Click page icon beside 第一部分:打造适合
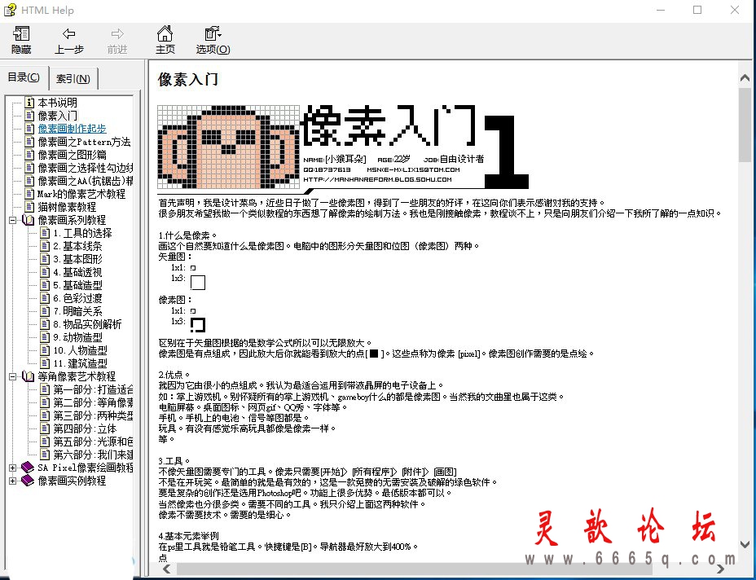 (x=45, y=389)
